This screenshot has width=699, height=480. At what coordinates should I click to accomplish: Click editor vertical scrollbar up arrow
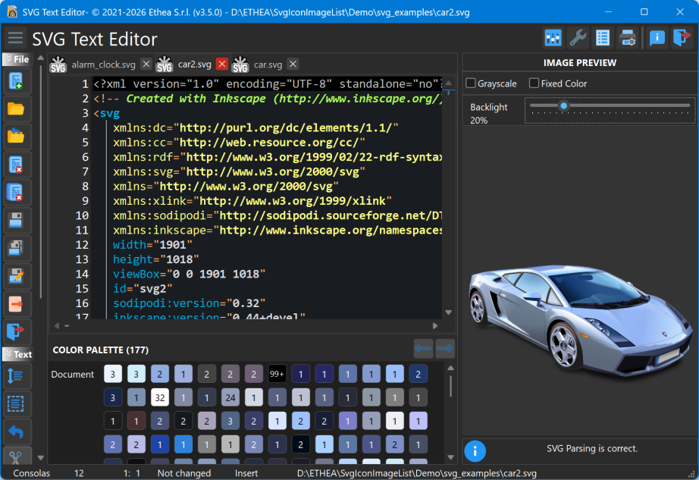[x=449, y=83]
